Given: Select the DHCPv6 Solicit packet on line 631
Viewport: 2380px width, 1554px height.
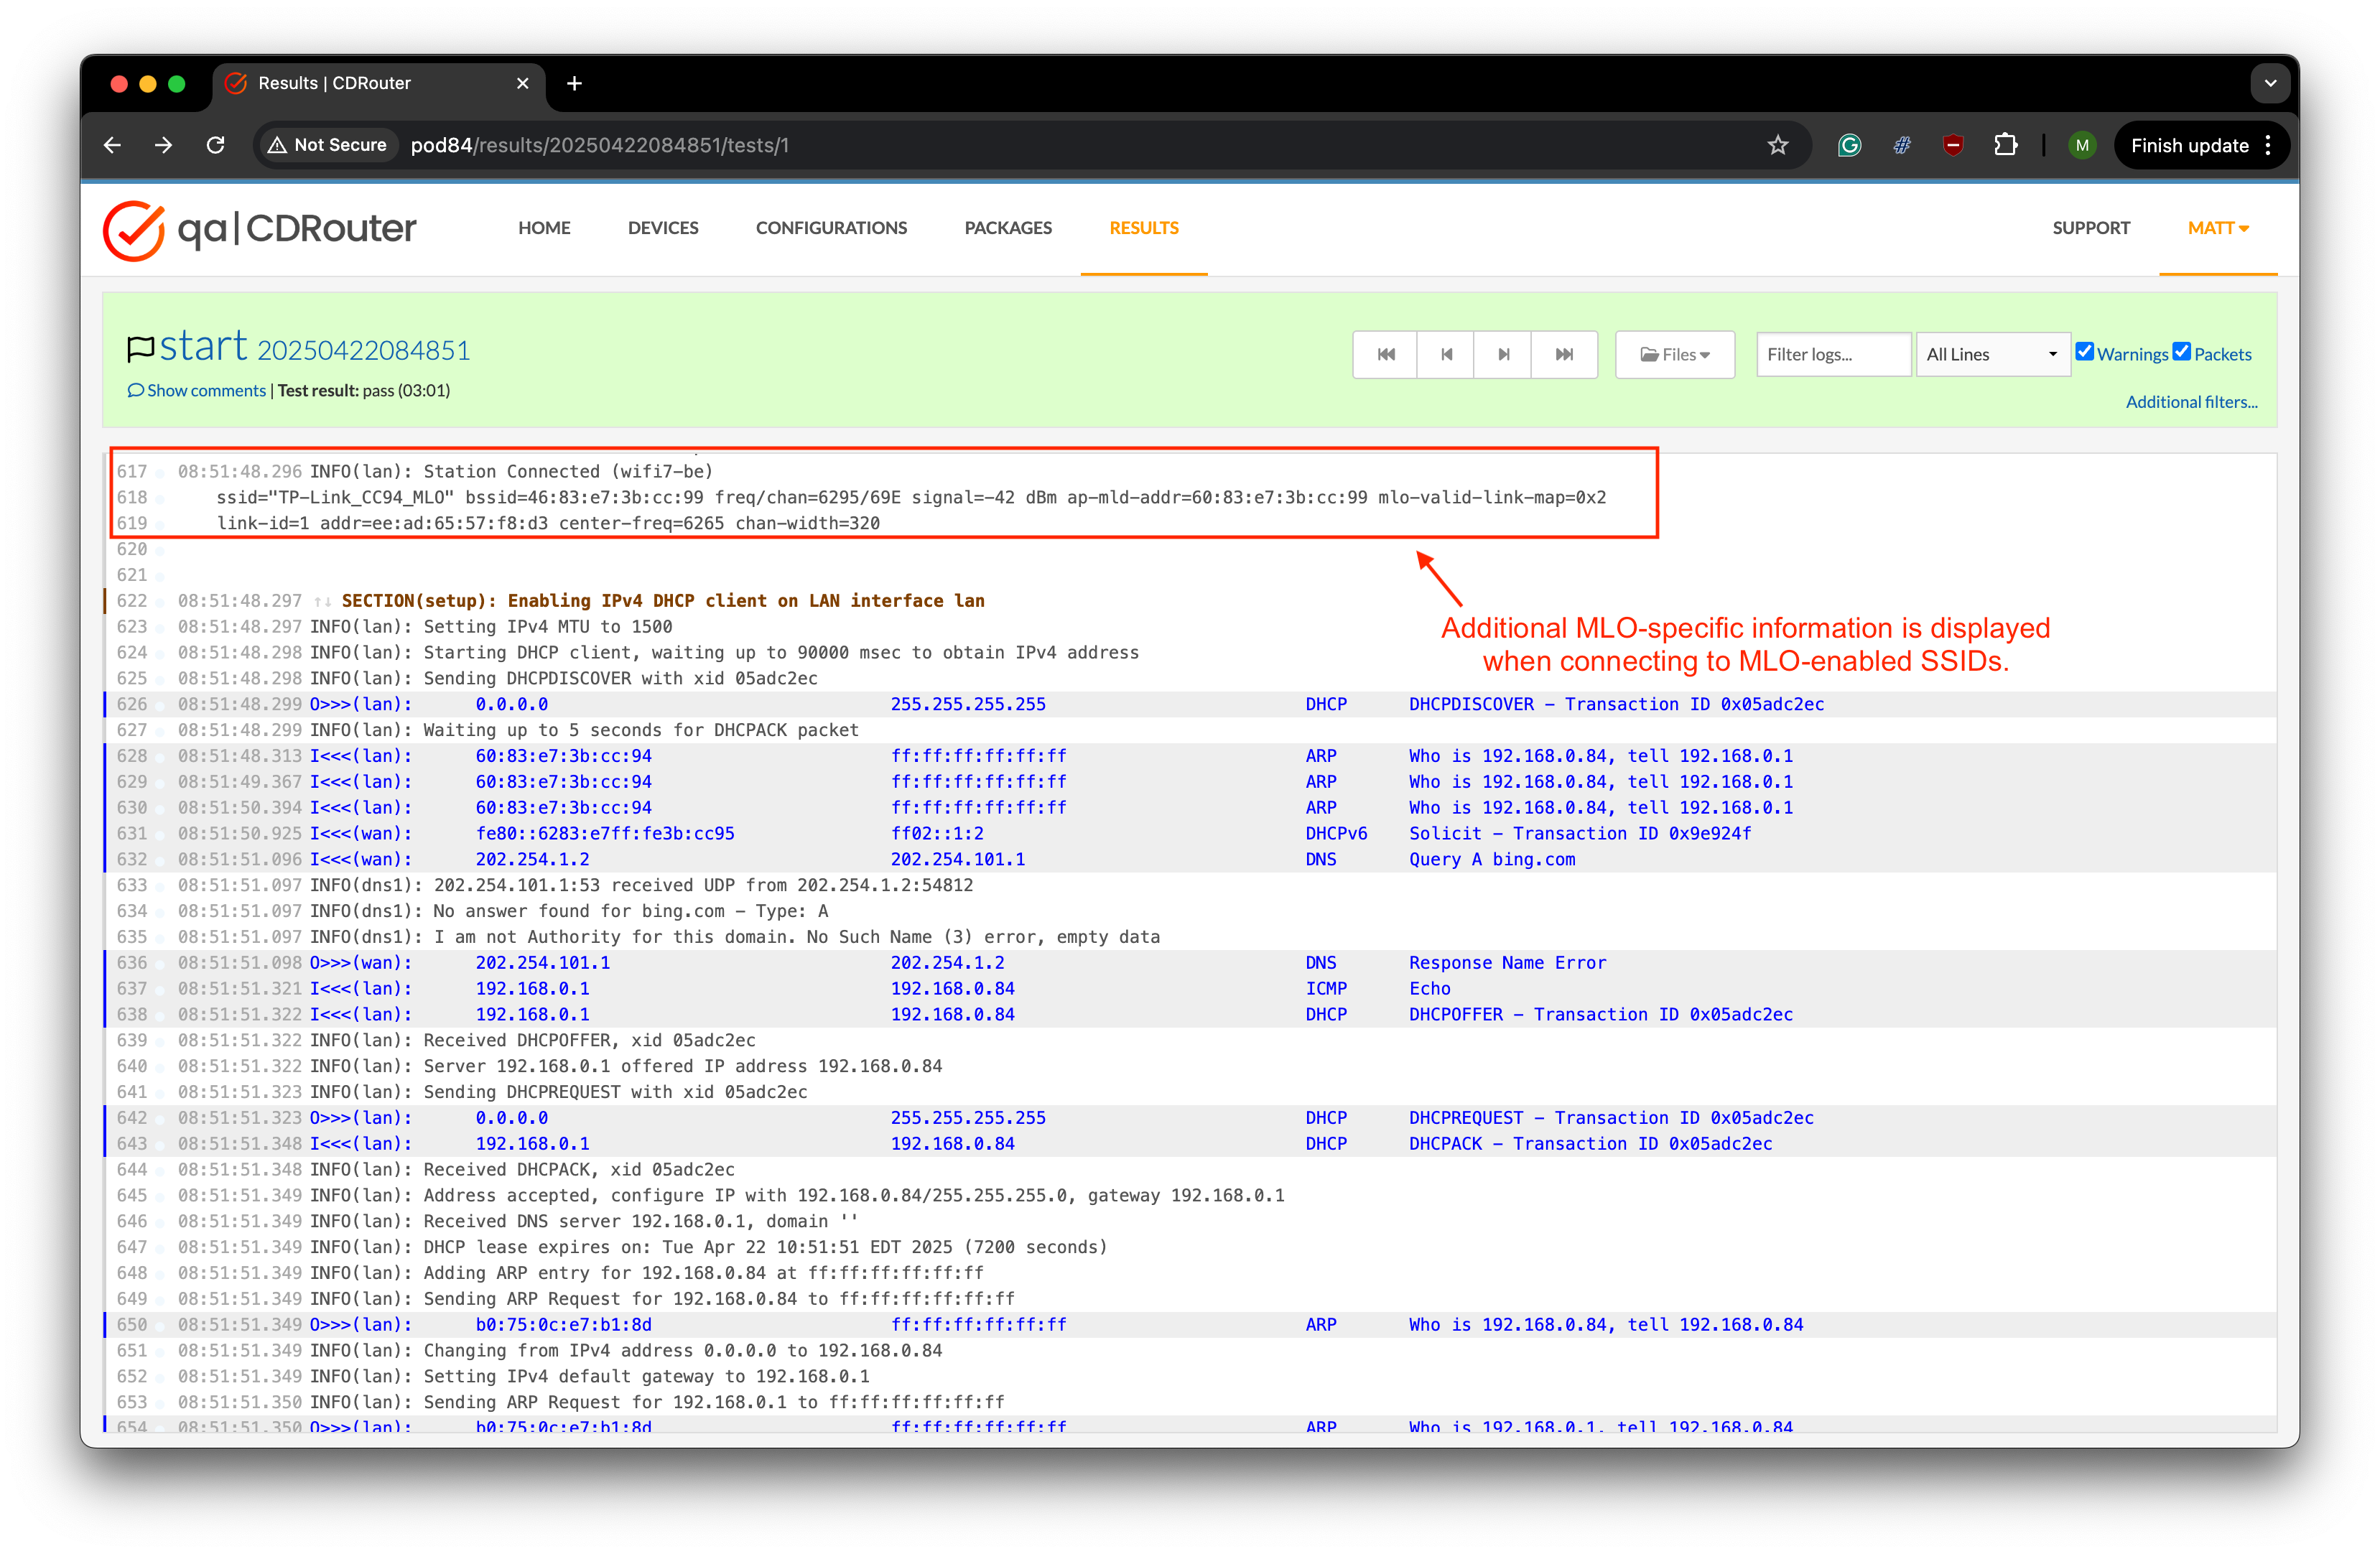Looking at the screenshot, I should click(1190, 833).
